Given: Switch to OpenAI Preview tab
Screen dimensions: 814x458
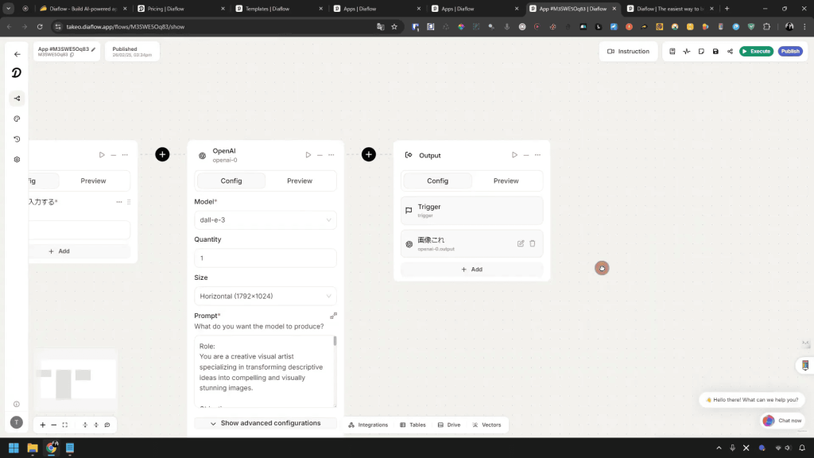Looking at the screenshot, I should coord(300,180).
